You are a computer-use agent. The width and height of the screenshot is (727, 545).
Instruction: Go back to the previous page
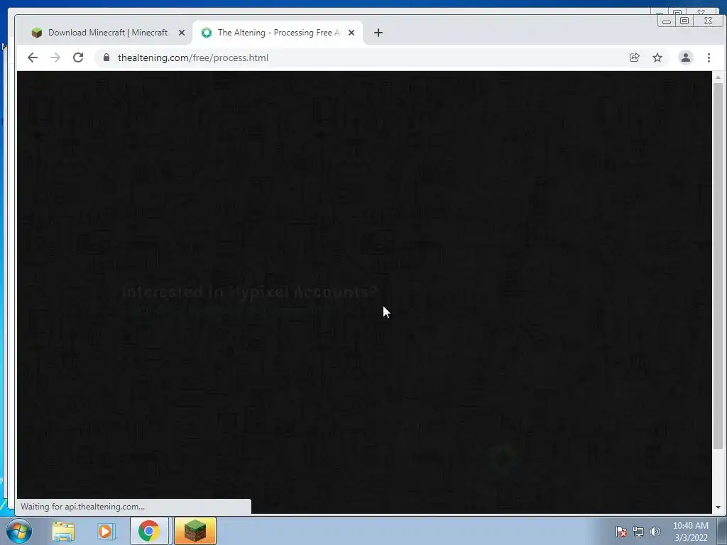[x=33, y=57]
